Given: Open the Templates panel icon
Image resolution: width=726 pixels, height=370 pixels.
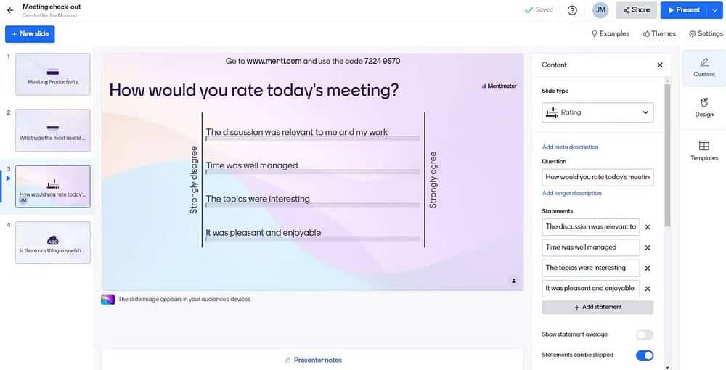Looking at the screenshot, I should coord(703,150).
